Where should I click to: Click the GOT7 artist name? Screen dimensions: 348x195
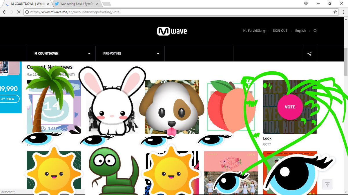coord(267,144)
